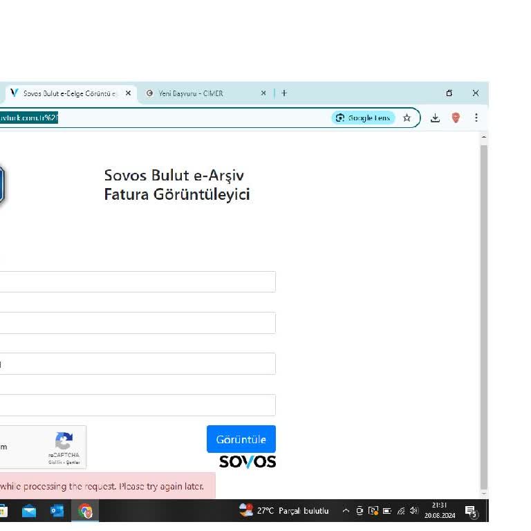This screenshot has width=531, height=531.
Task: Click the scrollbar up arrow
Action: tap(484, 137)
